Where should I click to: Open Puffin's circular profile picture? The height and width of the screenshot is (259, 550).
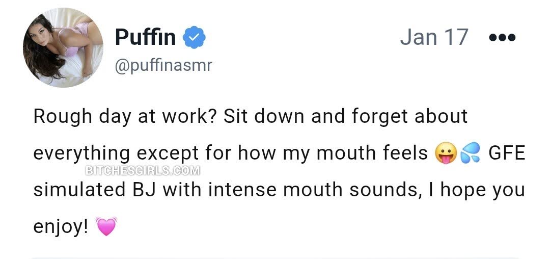pyautogui.click(x=63, y=47)
